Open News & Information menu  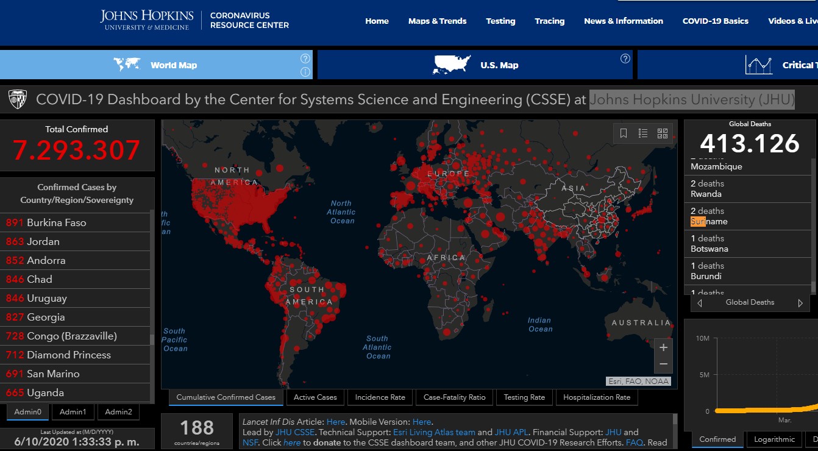(x=624, y=21)
